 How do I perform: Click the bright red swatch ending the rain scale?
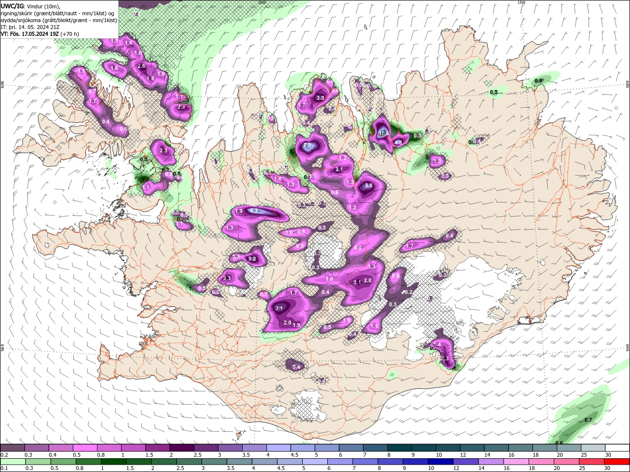(618, 462)
